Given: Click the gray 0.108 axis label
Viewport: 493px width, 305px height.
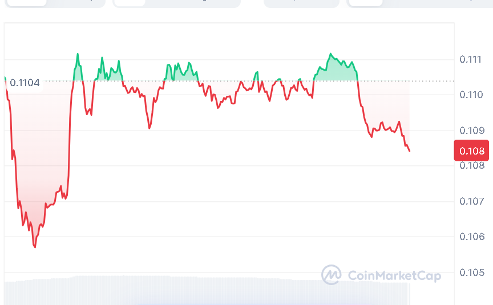Looking at the screenshot, I should tap(471, 166).
